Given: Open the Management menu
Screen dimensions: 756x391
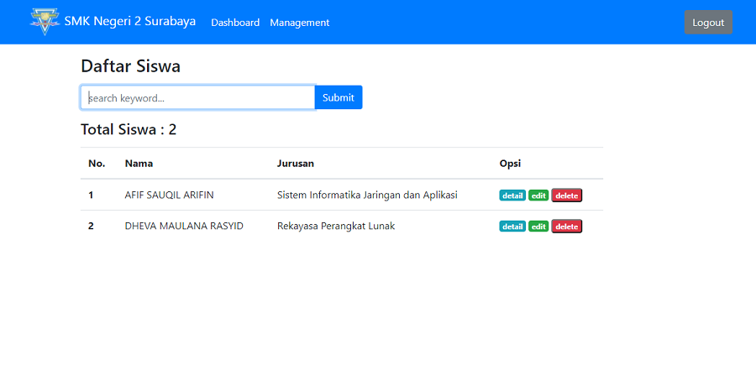Looking at the screenshot, I should [x=299, y=23].
